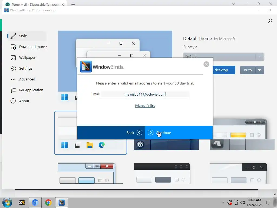This screenshot has width=277, height=208.
Task: Click the Email address input field
Action: [145, 94]
